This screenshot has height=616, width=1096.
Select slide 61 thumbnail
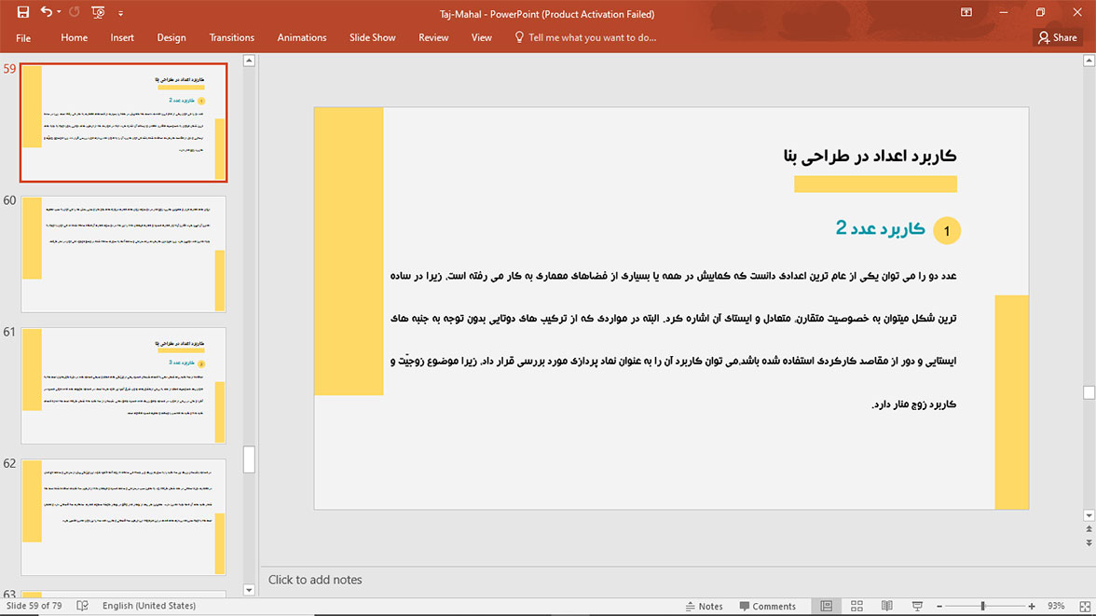tap(123, 385)
